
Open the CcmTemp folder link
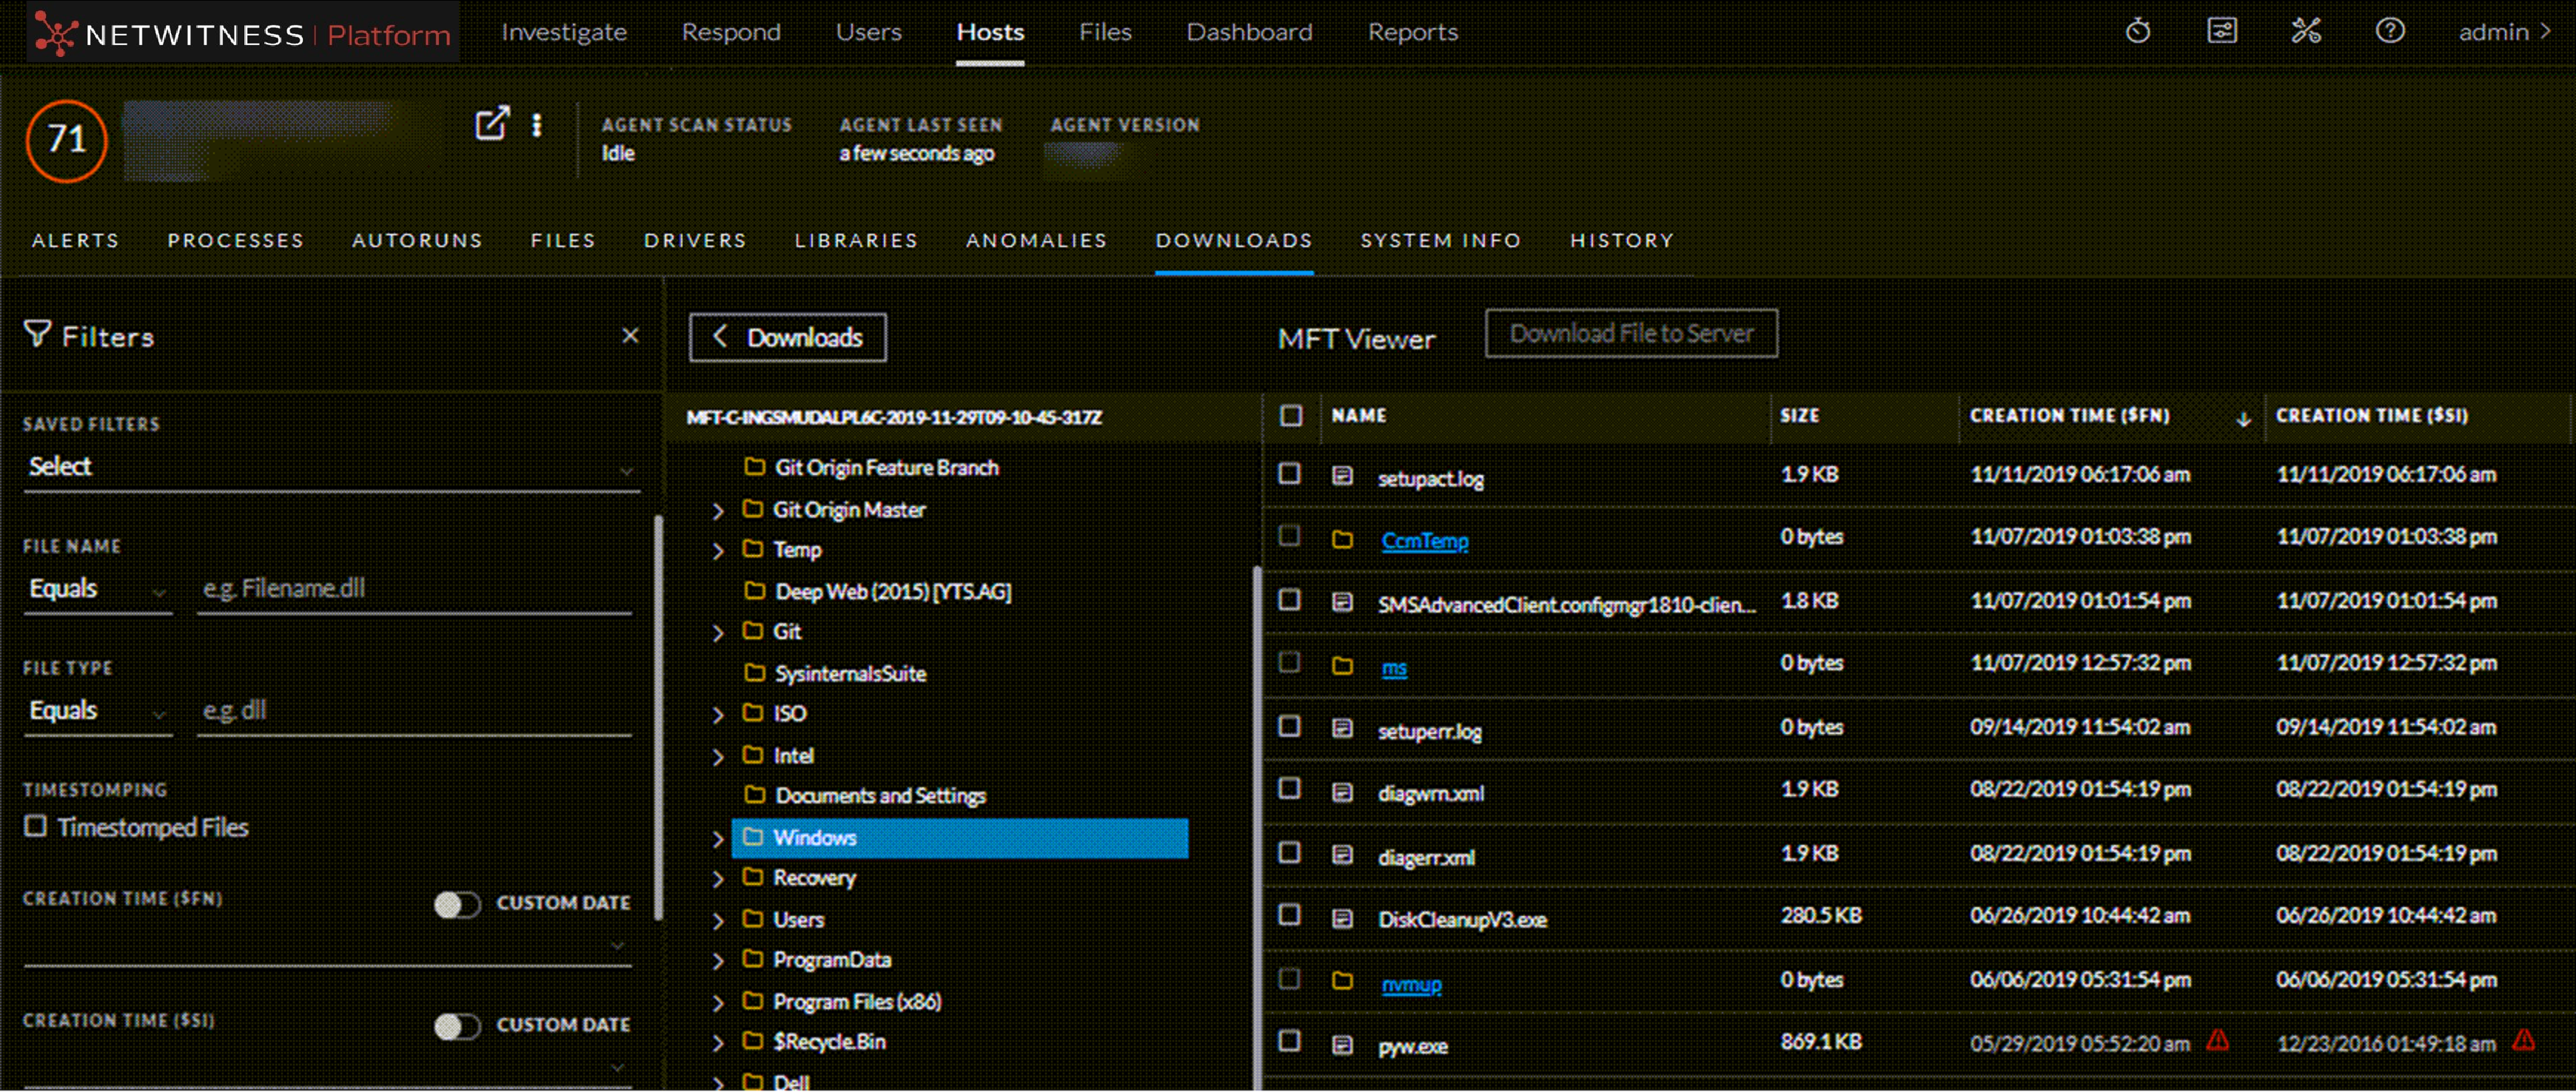point(1424,541)
